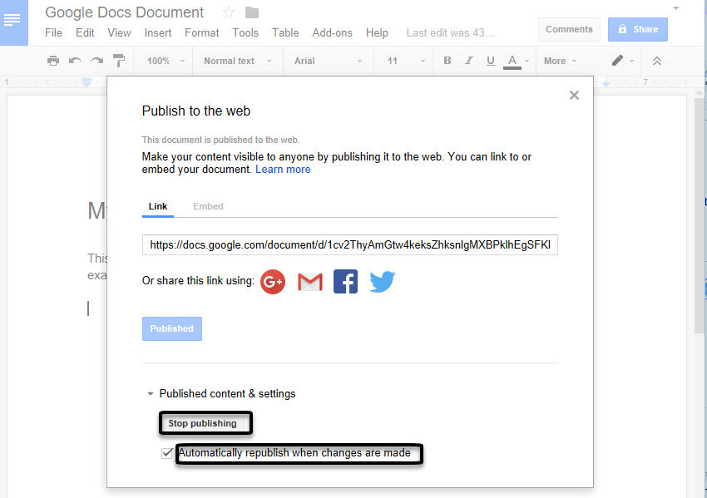Apply underline formatting
This screenshot has height=498, width=707.
[x=491, y=61]
